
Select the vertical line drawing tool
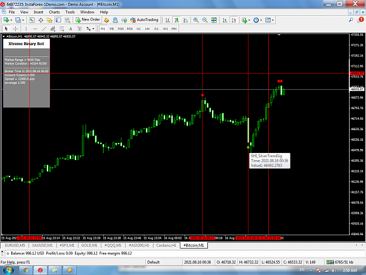pos(26,29)
